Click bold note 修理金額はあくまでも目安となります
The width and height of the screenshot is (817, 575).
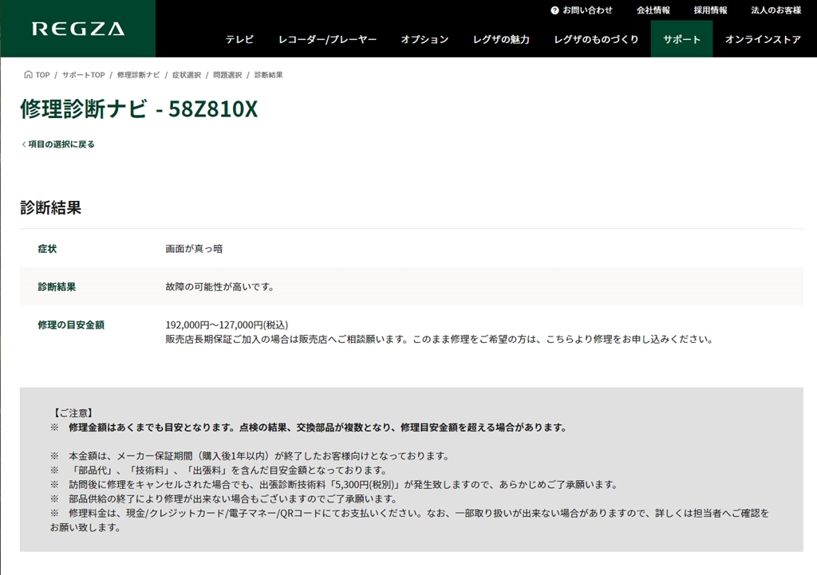(318, 427)
